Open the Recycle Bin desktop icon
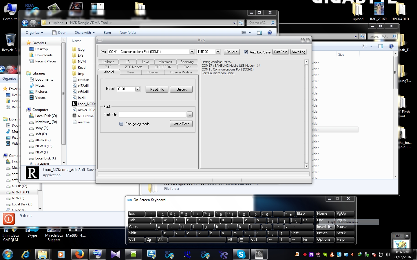 [10, 43]
